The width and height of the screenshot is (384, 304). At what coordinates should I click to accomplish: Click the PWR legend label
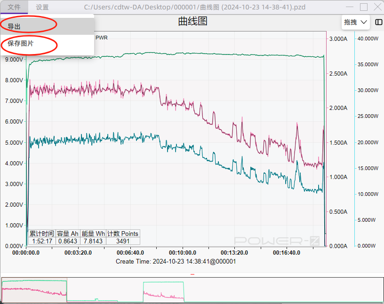[x=101, y=38]
